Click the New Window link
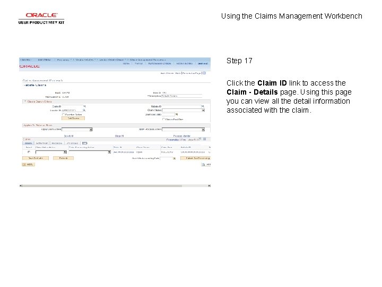Viewport: 382px width, 287px height. (x=167, y=73)
